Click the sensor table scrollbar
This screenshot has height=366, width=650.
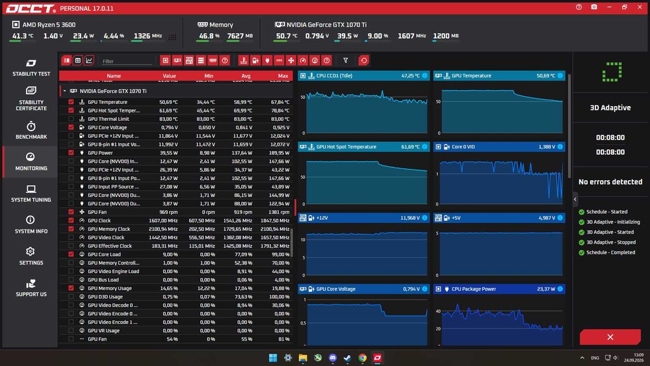pyautogui.click(x=291, y=242)
